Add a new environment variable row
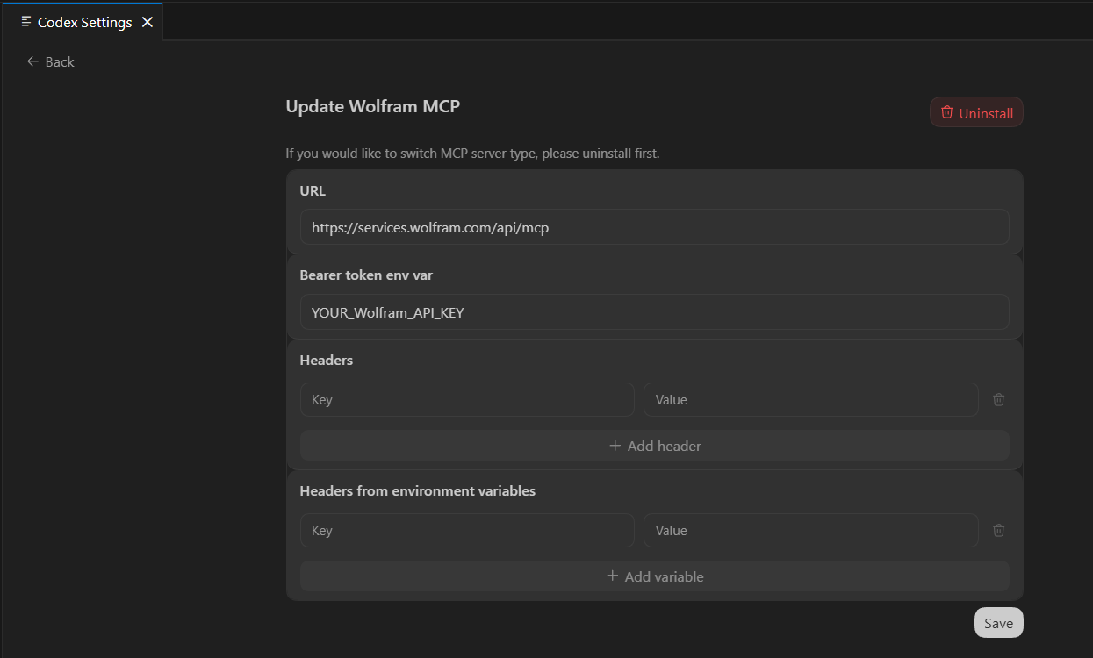 pos(655,576)
